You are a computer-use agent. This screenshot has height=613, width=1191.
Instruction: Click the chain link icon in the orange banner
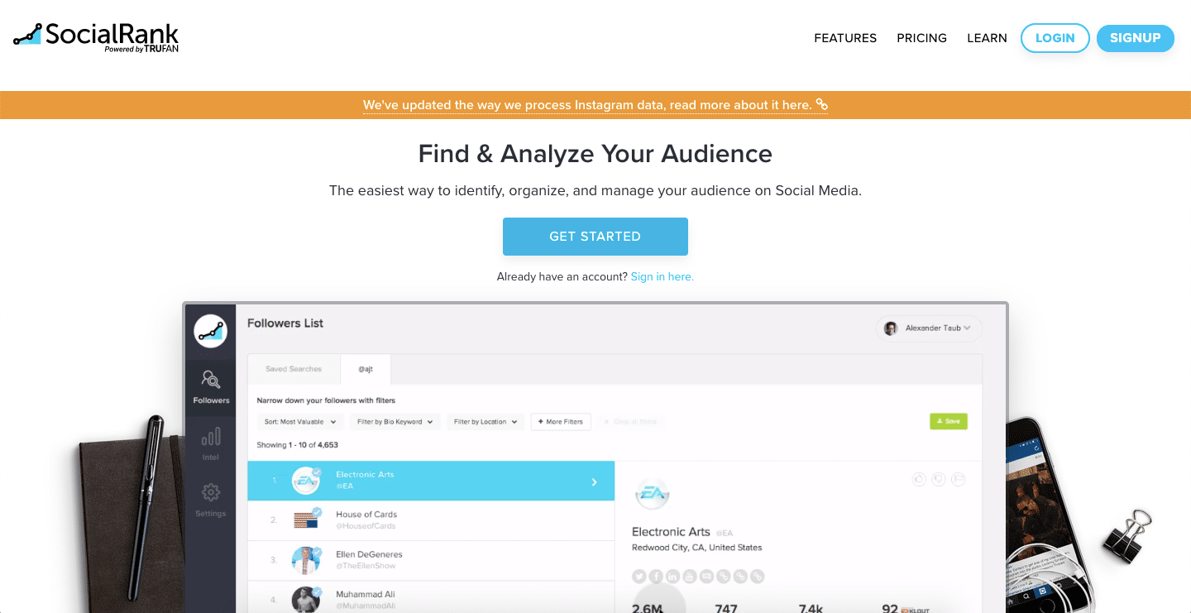pos(822,104)
